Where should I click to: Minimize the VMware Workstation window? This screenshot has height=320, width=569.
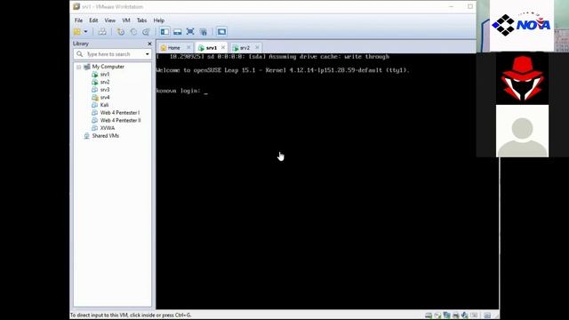point(451,6)
